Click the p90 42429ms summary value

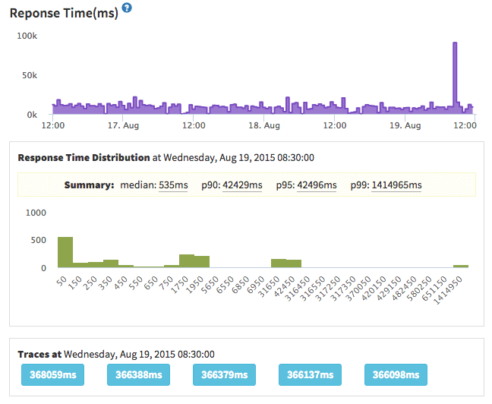click(242, 185)
